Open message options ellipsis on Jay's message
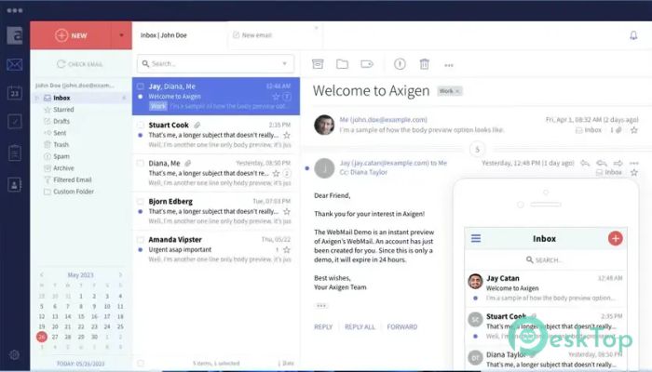Viewport: 652px width, 372px height. pos(633,163)
